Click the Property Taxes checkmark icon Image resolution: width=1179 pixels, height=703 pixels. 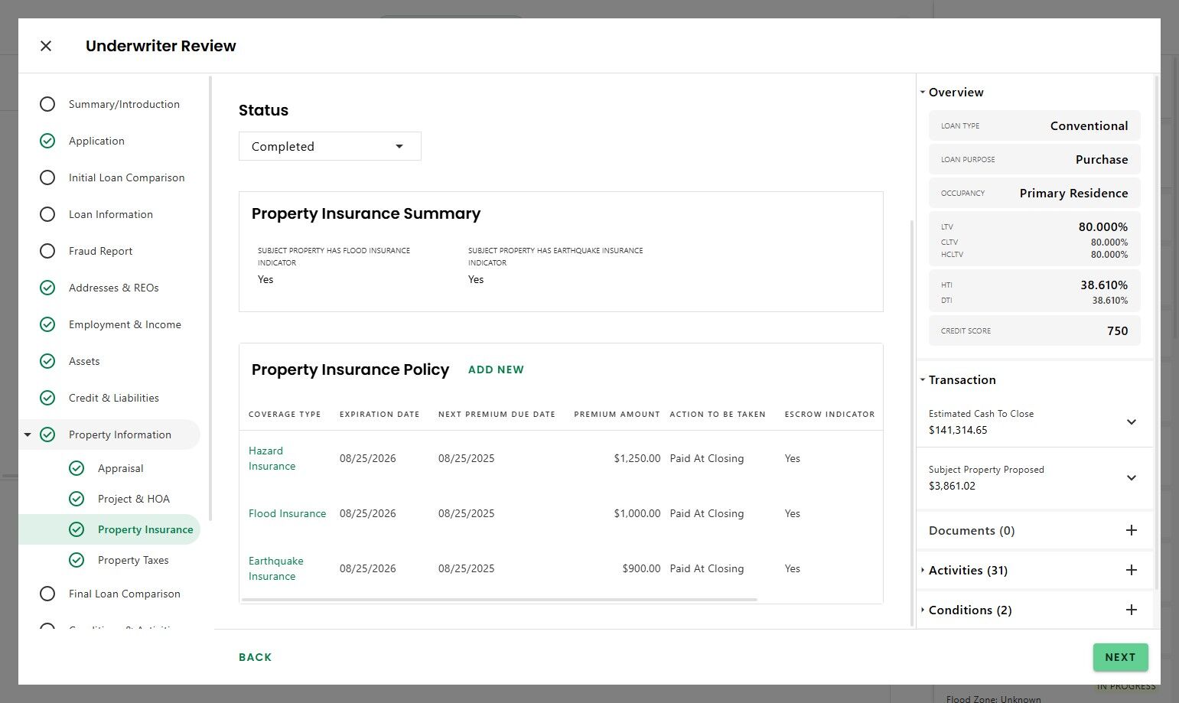(77, 560)
